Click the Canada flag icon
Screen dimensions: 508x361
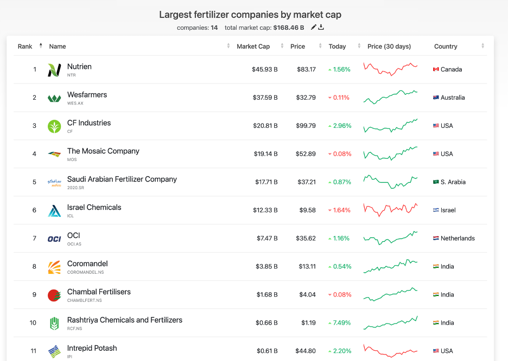pyautogui.click(x=436, y=69)
